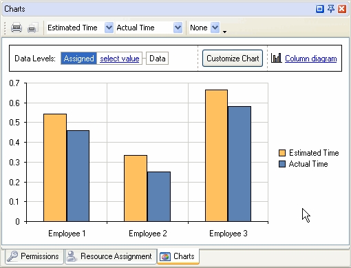The height and width of the screenshot is (268, 351).
Task: Click the select value link
Action: coord(120,59)
